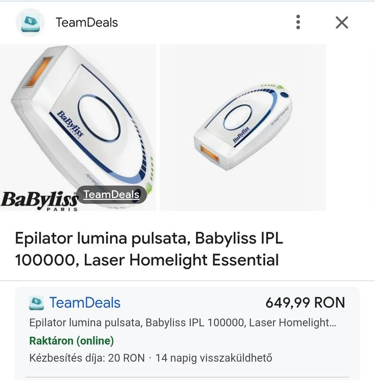This screenshot has width=375, height=380.
Task: Click the TeamDeals source label on image
Action: (x=111, y=194)
